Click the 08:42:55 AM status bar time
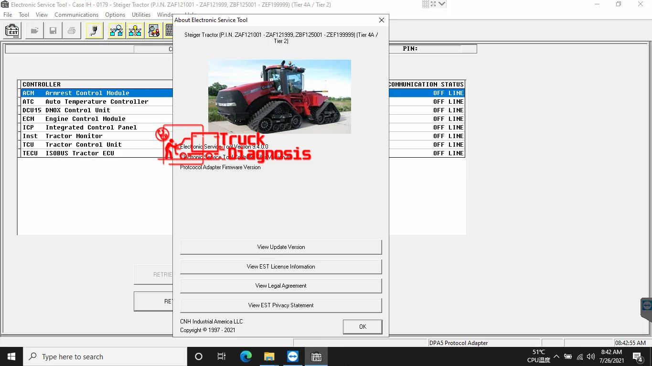652x366 pixels. tap(631, 343)
